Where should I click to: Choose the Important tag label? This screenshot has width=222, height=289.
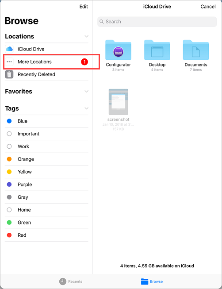click(x=28, y=134)
